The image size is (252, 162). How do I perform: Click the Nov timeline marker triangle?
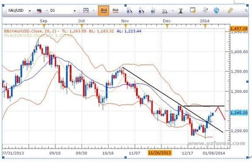click(126, 26)
